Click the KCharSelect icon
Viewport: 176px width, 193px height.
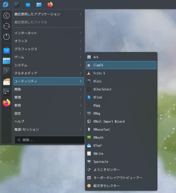tap(89, 89)
